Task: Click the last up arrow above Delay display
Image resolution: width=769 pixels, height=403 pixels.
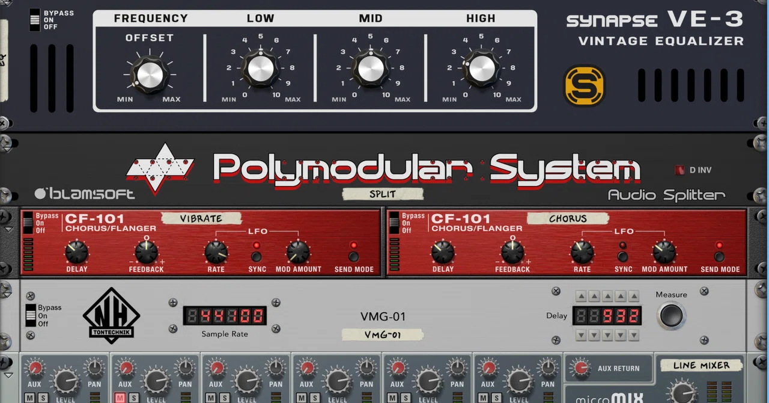Action: 634,297
